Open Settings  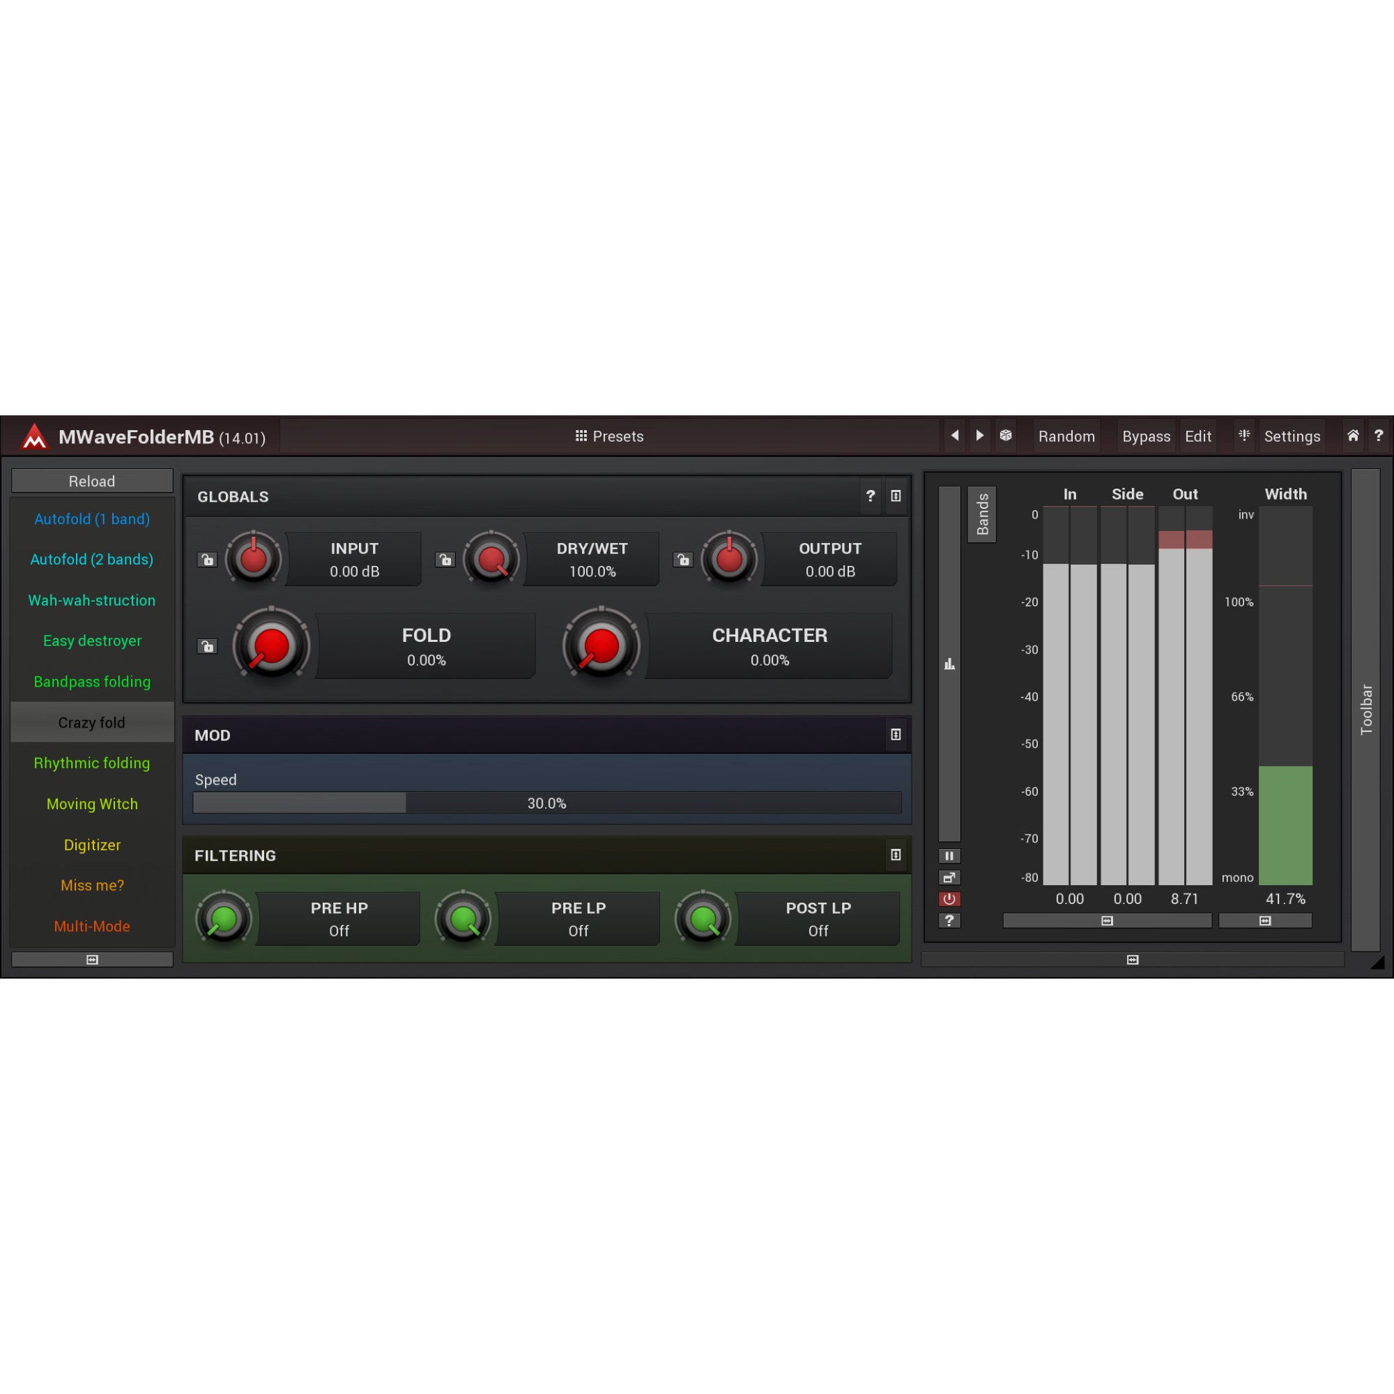click(1292, 436)
